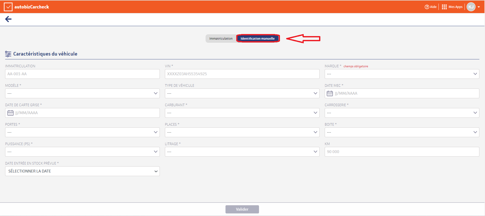Click the 'PUISSANCE (PS)' label
Image resolution: width=485 pixels, height=216 pixels.
(19, 144)
